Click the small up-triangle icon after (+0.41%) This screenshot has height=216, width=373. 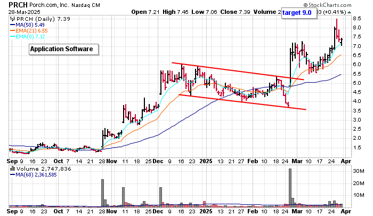click(349, 12)
